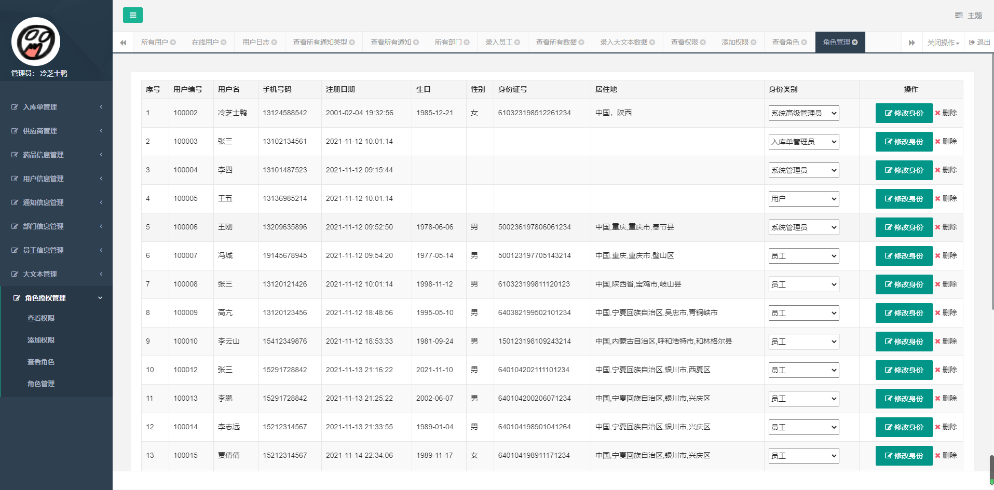
Task: Delete user 100012 via 删除
Action: [946, 370]
